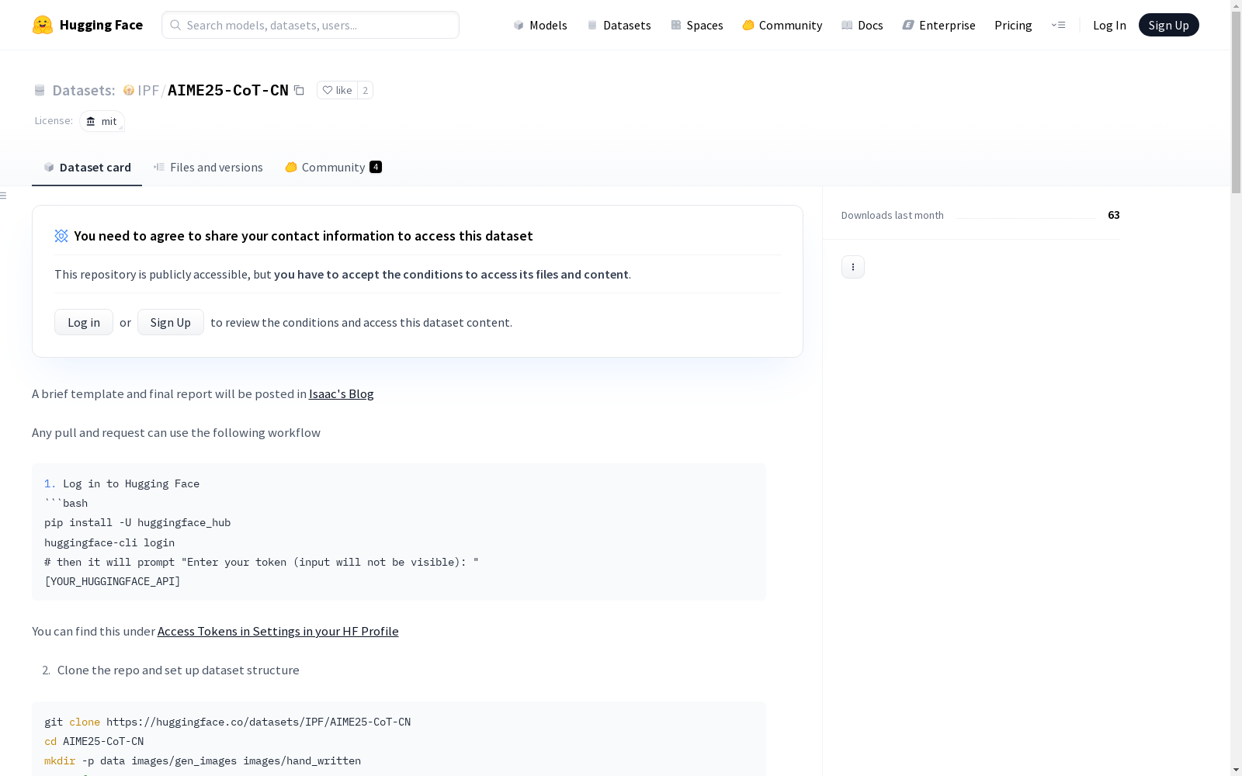
Task: Click the mkdir -p data images command line
Action: (x=203, y=761)
